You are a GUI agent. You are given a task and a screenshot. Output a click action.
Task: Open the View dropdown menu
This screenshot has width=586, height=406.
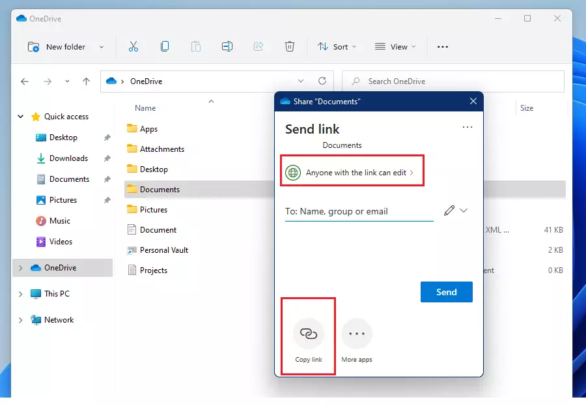(x=395, y=47)
